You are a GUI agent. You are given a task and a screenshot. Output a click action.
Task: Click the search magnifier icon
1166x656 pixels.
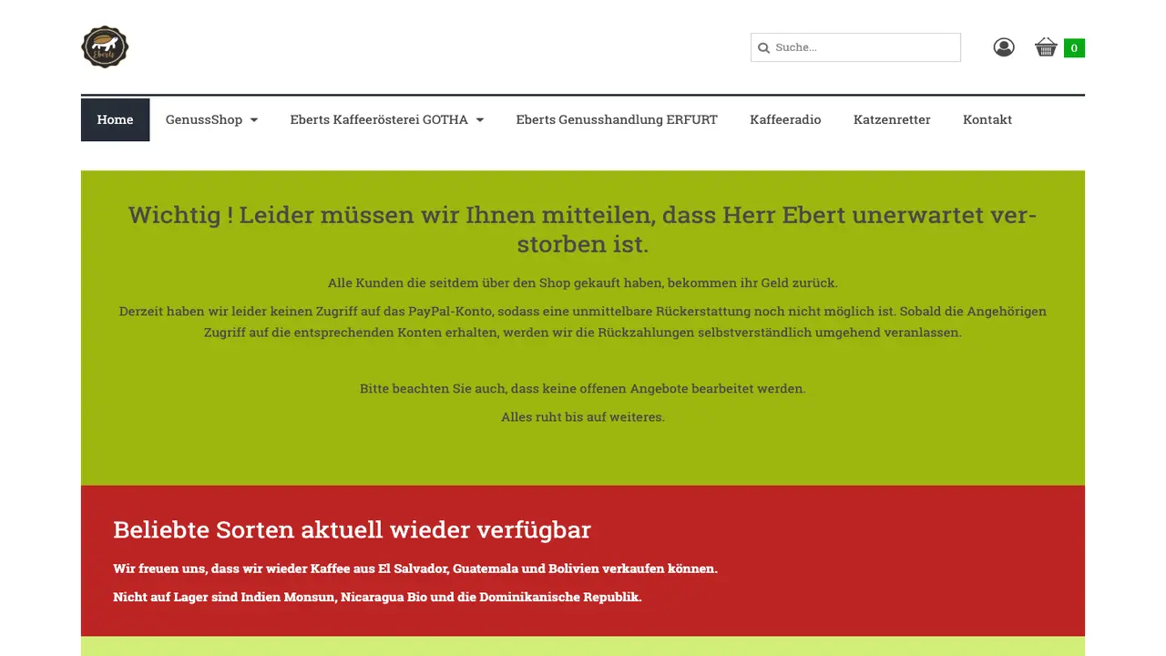[x=764, y=47]
